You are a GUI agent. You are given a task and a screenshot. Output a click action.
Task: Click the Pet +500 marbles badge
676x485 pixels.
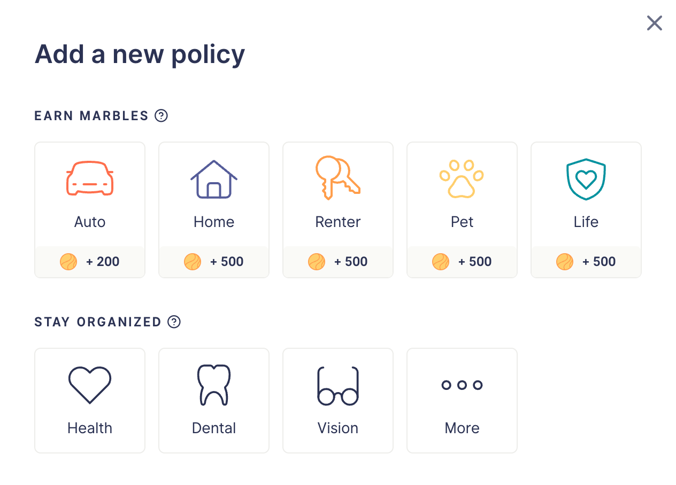coord(462,262)
